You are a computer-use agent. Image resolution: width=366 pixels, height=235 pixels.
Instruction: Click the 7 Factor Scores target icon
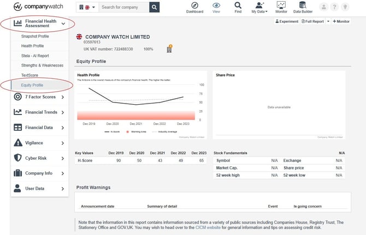pyautogui.click(x=17, y=97)
